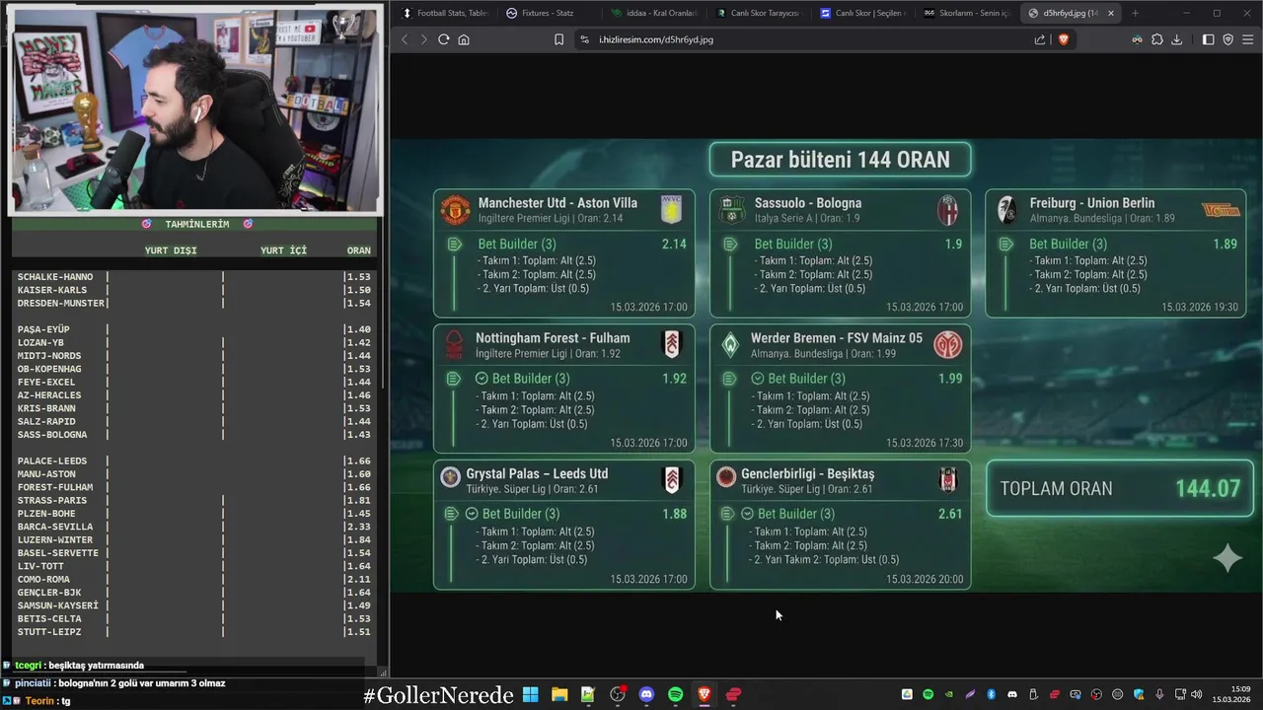Click the ORAN column header
Viewport: 1263px width, 710px height.
point(359,250)
